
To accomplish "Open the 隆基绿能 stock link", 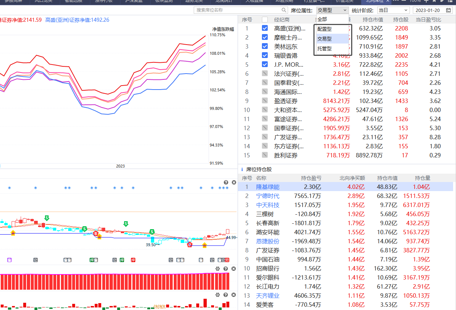I will (x=268, y=187).
